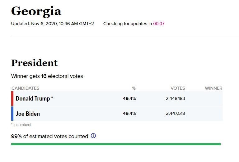This screenshot has height=162, width=239.
Task: Click the red bar next to Donald Trump
Action: click(x=12, y=98)
